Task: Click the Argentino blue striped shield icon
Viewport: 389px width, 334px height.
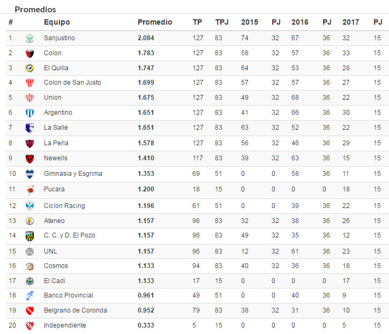Action: (30, 113)
